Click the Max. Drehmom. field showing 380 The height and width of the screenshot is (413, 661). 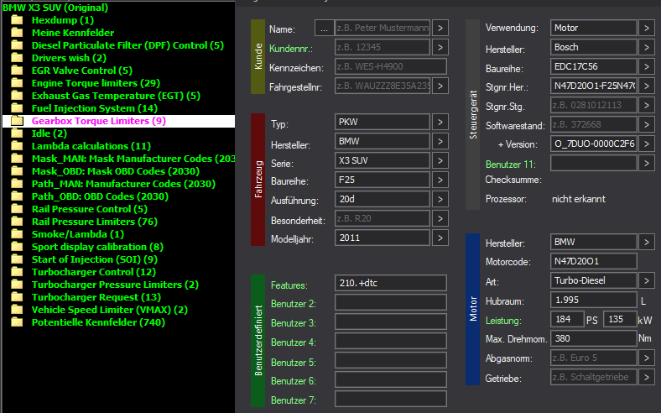[x=594, y=339]
